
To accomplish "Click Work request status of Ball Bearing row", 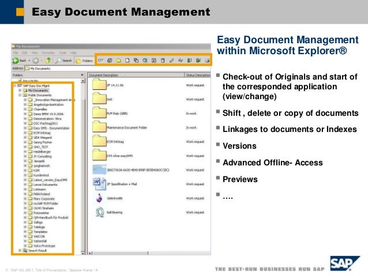I will 195,213.
